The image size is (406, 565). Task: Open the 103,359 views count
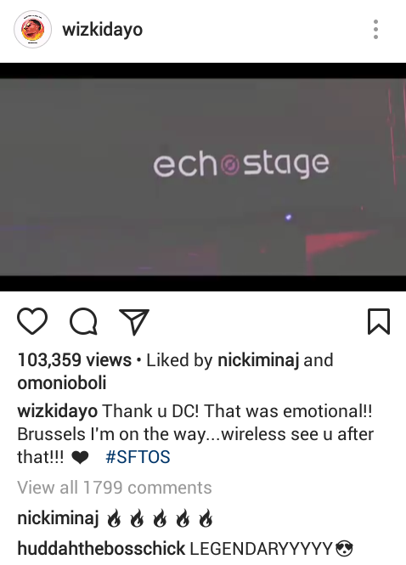[x=74, y=360]
